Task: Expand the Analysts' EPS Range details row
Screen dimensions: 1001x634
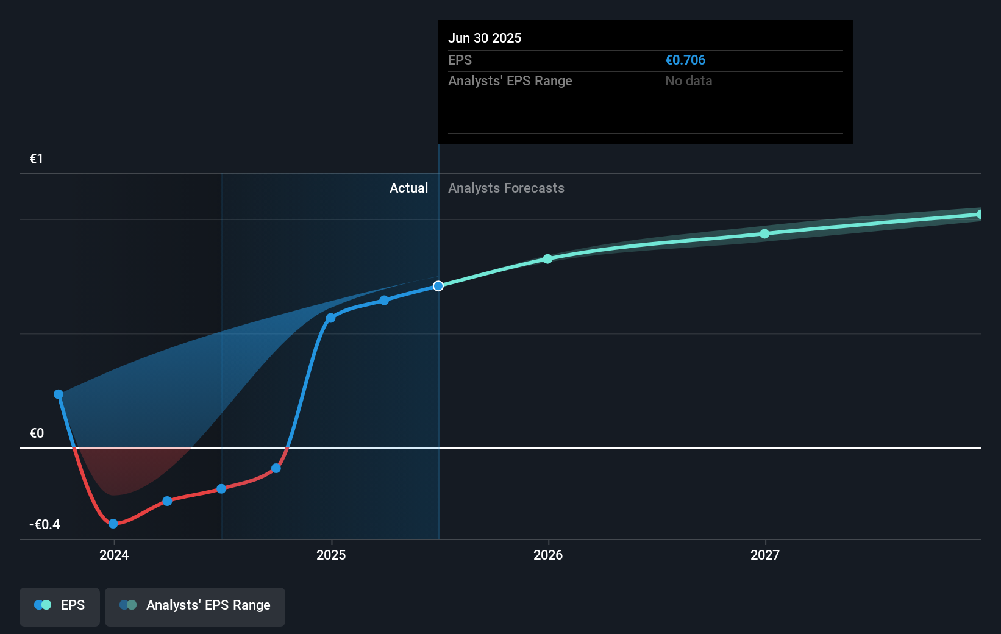Action: [x=510, y=80]
